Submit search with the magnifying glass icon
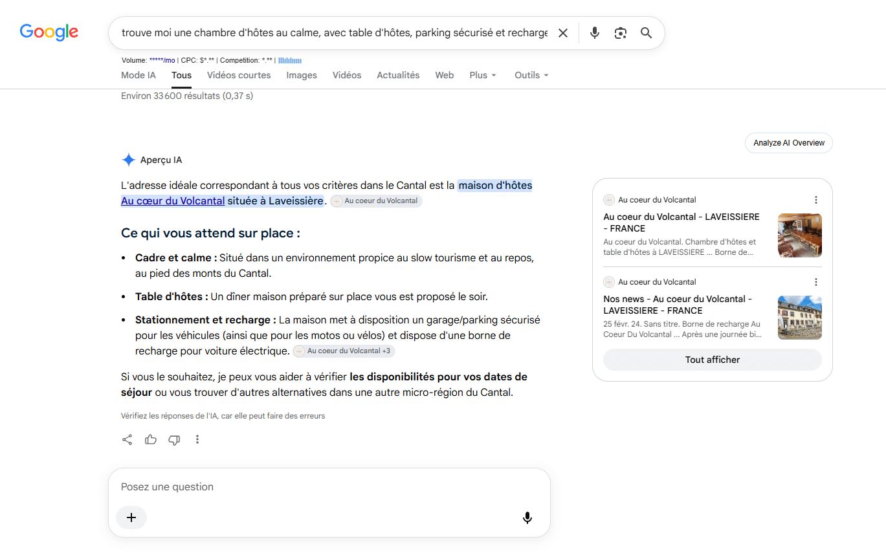 point(646,33)
